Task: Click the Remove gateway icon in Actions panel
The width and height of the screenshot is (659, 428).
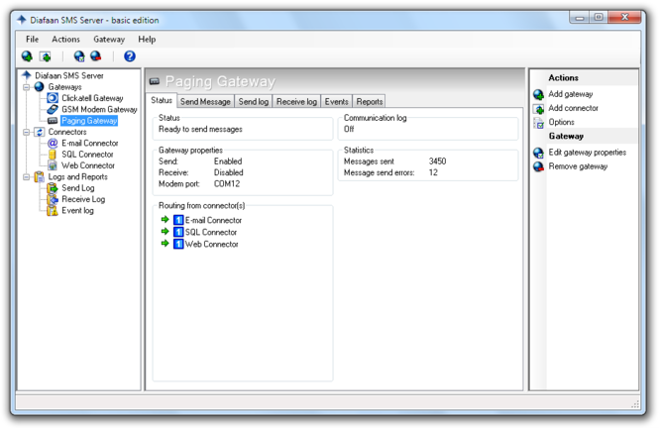Action: tap(538, 166)
